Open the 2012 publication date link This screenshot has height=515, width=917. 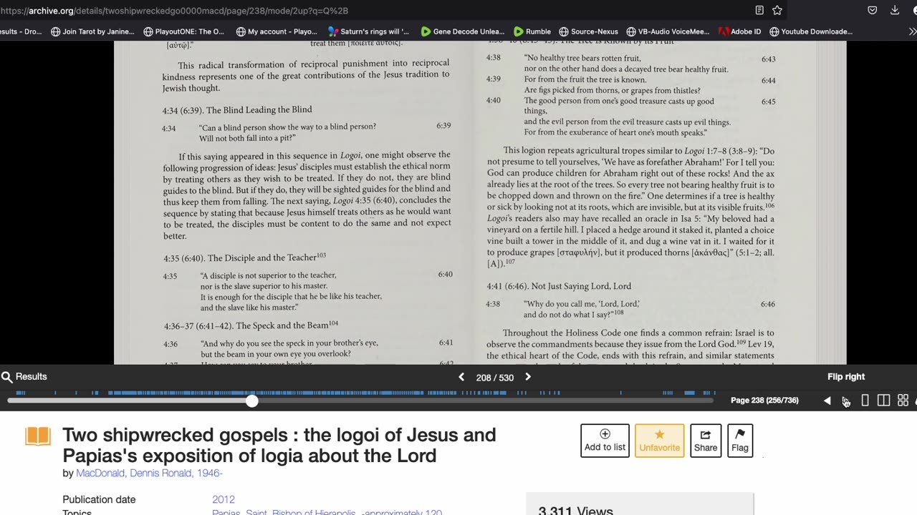coord(224,499)
